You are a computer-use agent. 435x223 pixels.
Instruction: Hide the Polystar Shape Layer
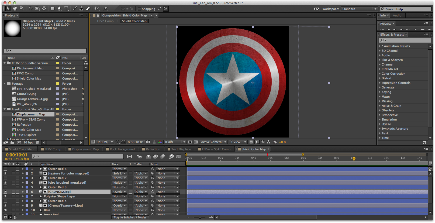[x=5, y=196]
